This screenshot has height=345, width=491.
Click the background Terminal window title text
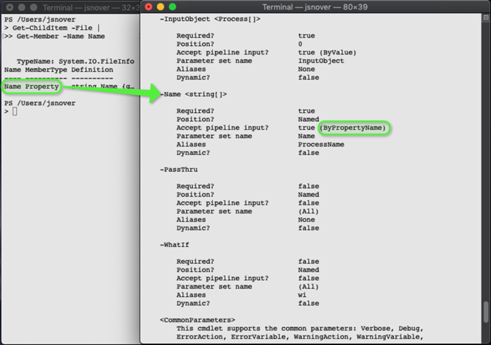91,8
